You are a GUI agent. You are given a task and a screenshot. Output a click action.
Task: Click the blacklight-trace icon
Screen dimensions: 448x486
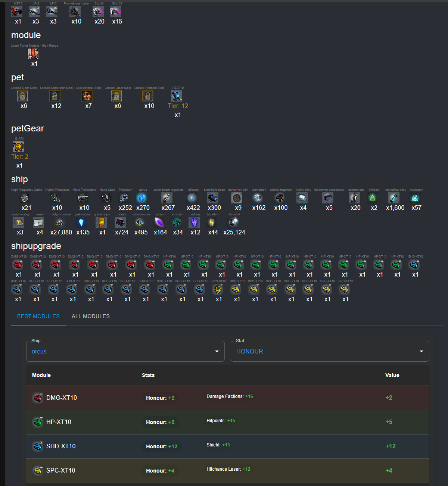coord(213,198)
